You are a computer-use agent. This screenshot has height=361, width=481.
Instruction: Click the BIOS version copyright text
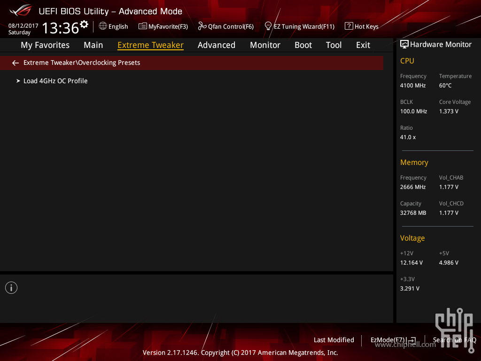pyautogui.click(x=240, y=353)
